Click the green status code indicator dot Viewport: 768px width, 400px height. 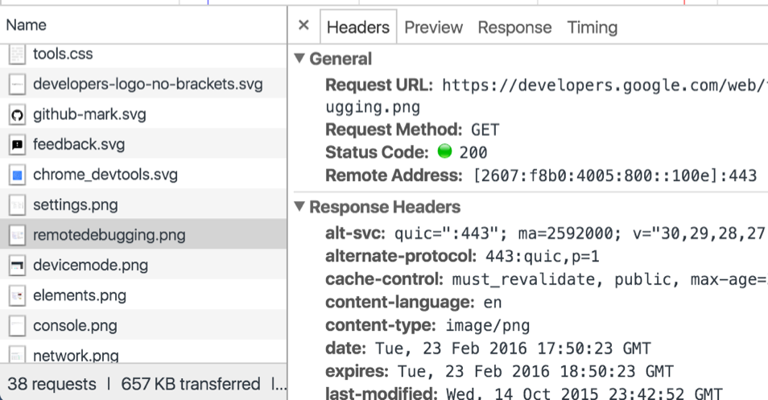[x=444, y=151]
